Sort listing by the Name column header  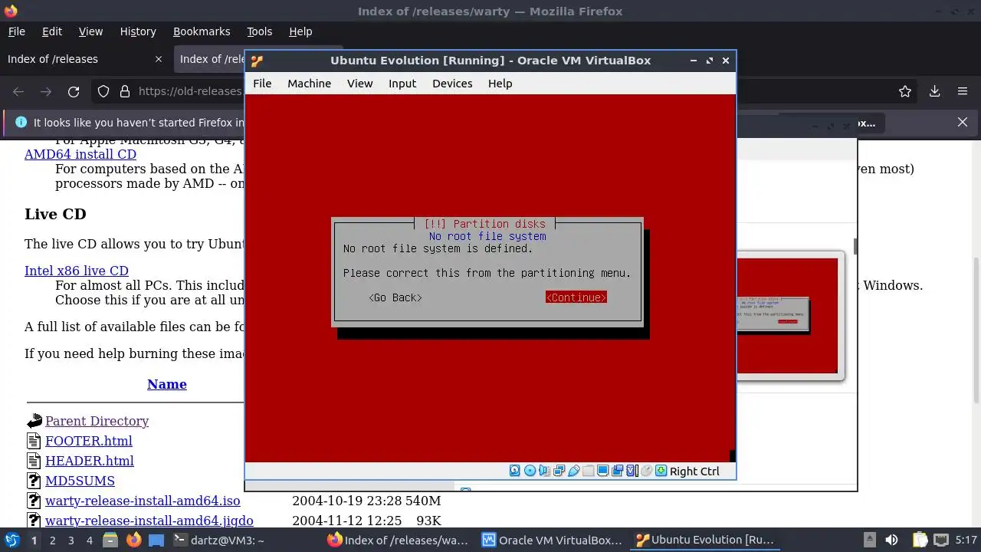click(x=167, y=384)
